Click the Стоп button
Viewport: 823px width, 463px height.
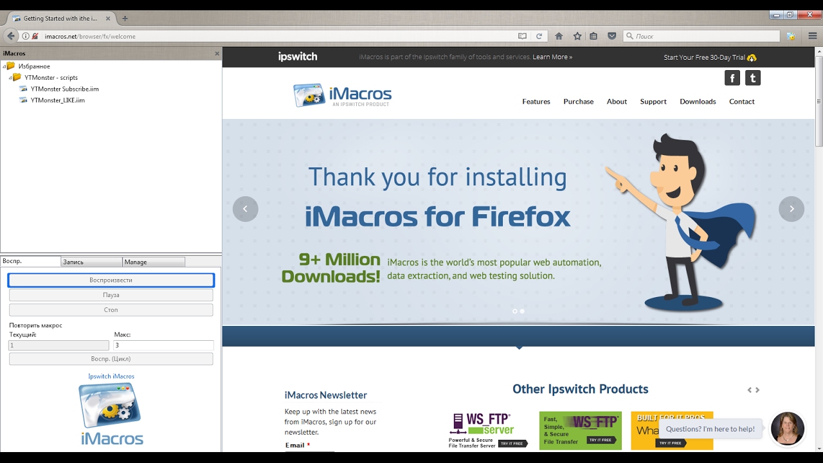[x=111, y=310]
